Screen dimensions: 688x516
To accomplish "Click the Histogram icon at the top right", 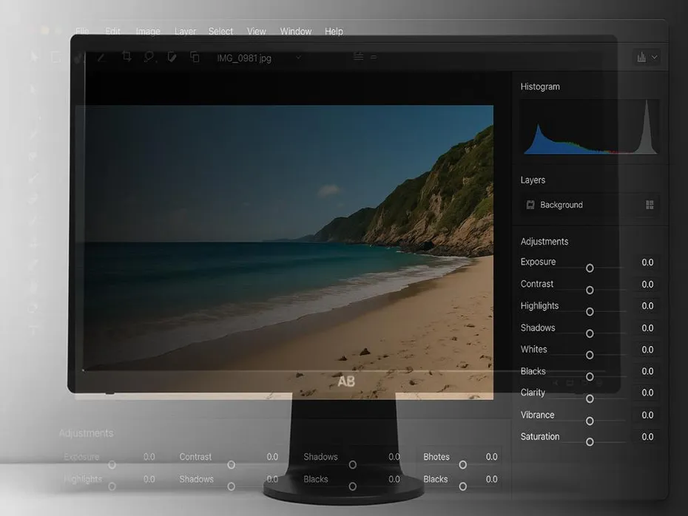I will 641,56.
